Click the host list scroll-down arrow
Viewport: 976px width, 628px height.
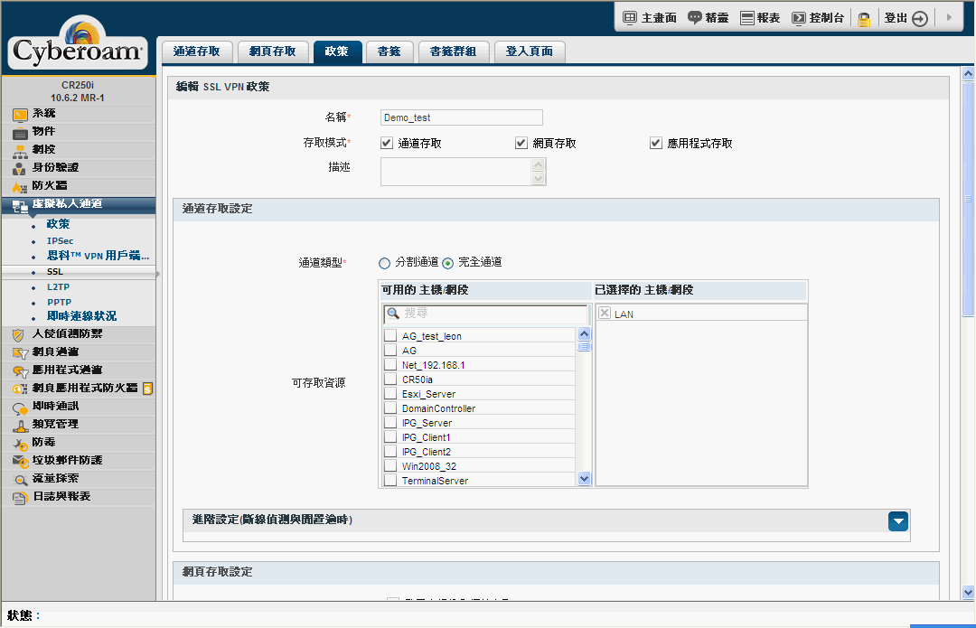[x=584, y=479]
